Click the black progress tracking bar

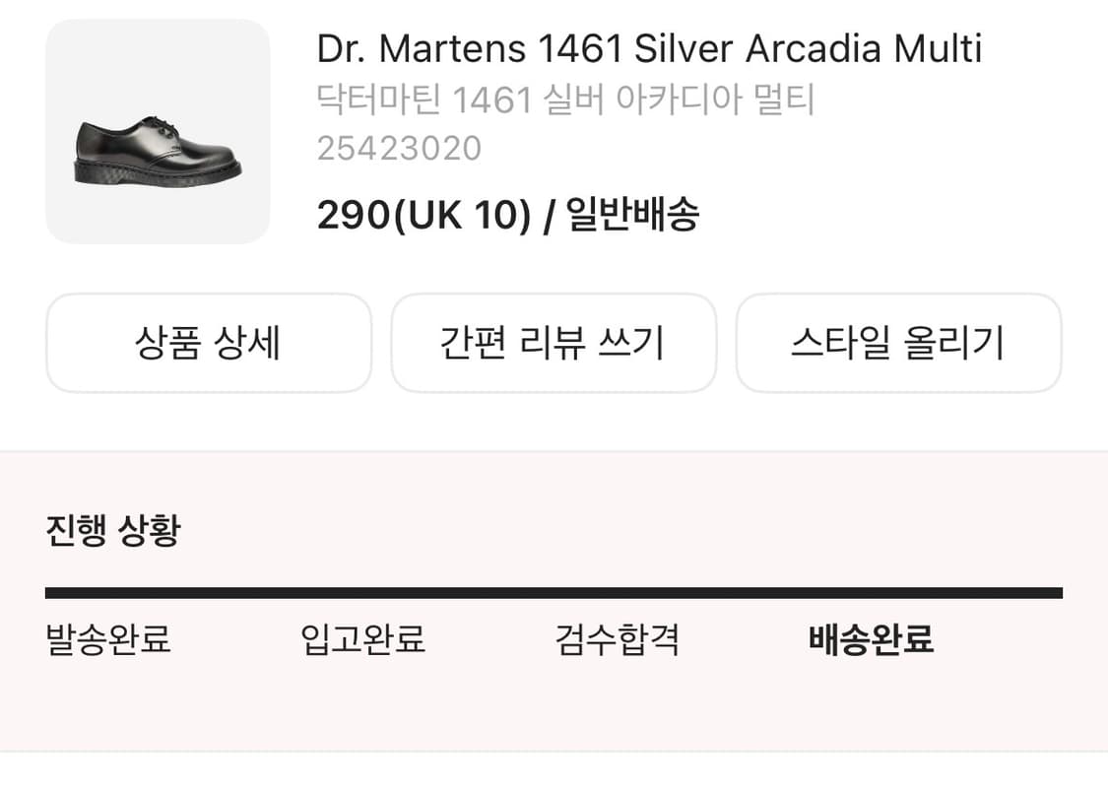pyautogui.click(x=554, y=591)
